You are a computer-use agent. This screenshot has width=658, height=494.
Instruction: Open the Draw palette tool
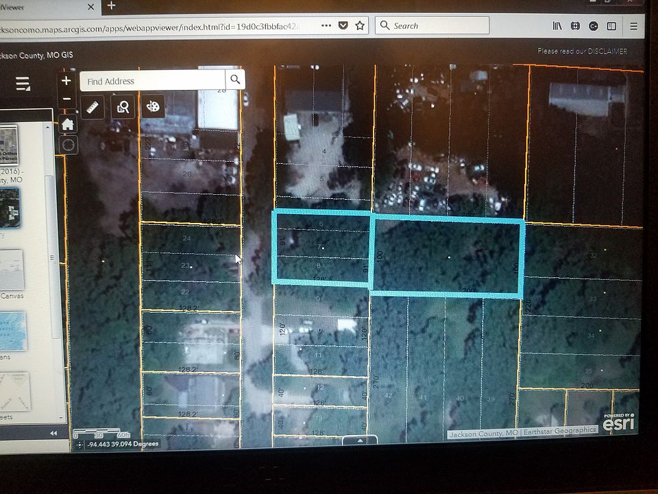point(153,106)
